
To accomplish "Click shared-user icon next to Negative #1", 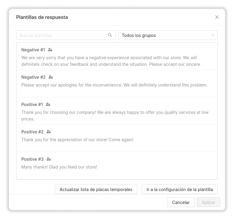I will point(50,50).
